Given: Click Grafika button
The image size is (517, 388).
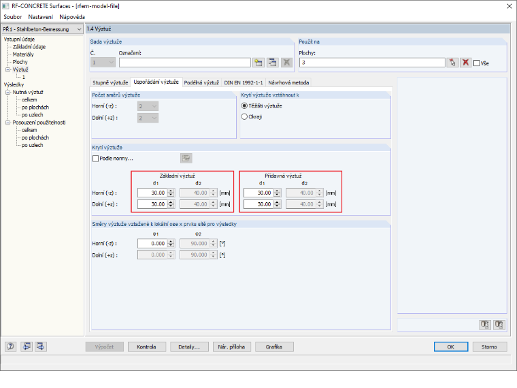Looking at the screenshot, I should point(273,346).
